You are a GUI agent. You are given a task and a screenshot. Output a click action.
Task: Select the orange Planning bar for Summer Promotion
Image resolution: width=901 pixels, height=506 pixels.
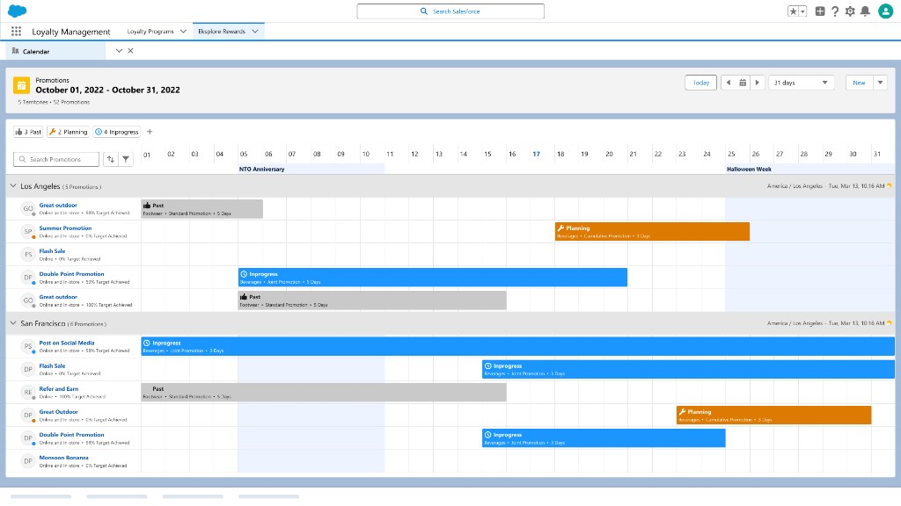click(x=652, y=232)
